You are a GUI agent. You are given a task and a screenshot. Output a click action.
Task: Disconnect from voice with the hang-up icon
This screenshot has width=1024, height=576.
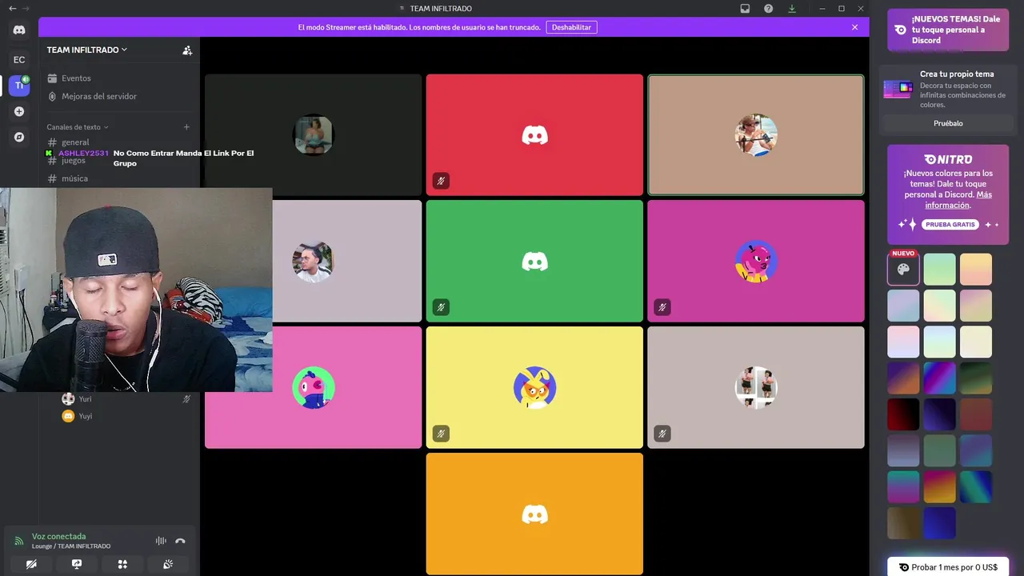tap(180, 541)
